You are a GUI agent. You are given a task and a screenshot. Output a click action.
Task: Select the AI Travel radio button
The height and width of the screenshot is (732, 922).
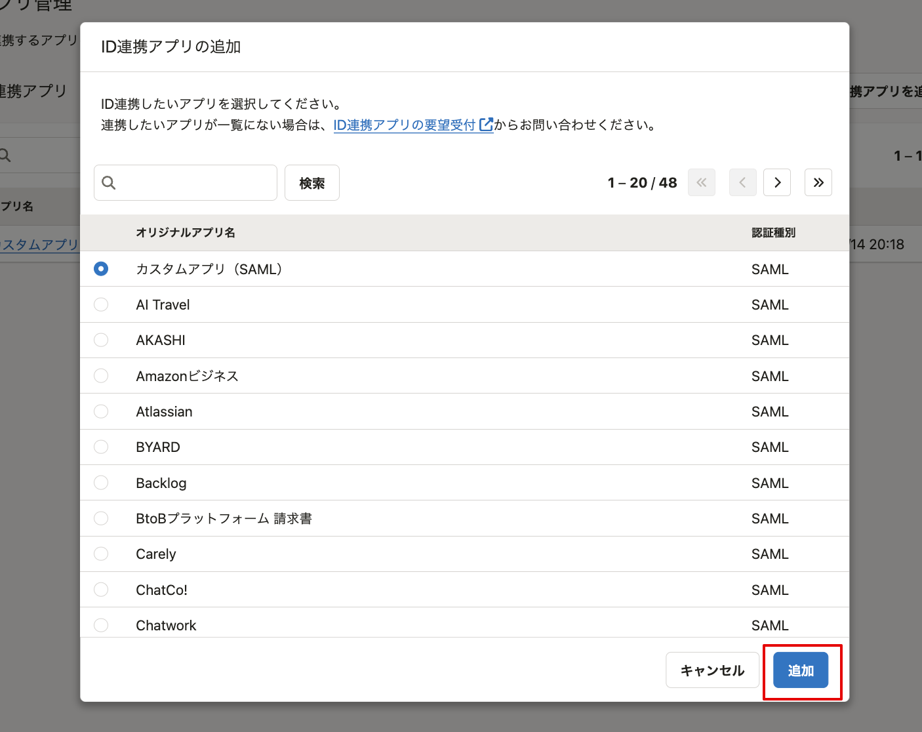(x=101, y=304)
